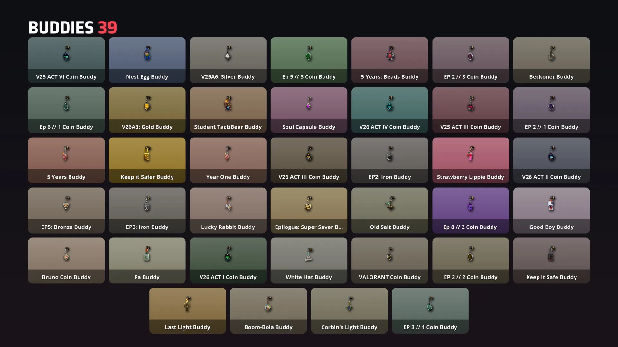
Task: Click the "Year One Buddy" name text
Action: [228, 177]
